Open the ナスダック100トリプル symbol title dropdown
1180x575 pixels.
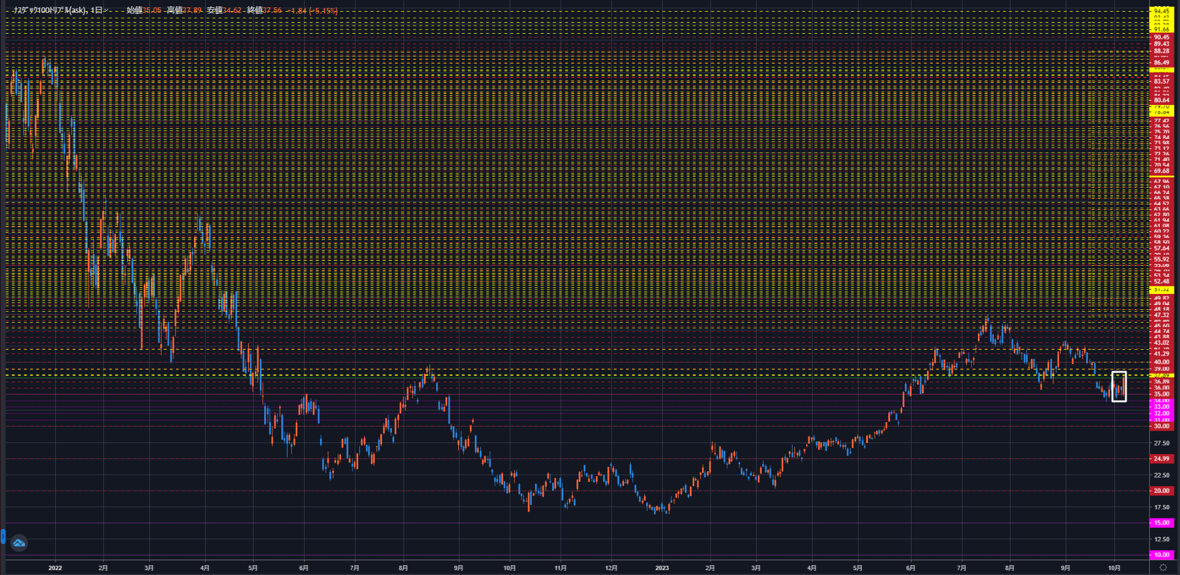pyautogui.click(x=61, y=10)
